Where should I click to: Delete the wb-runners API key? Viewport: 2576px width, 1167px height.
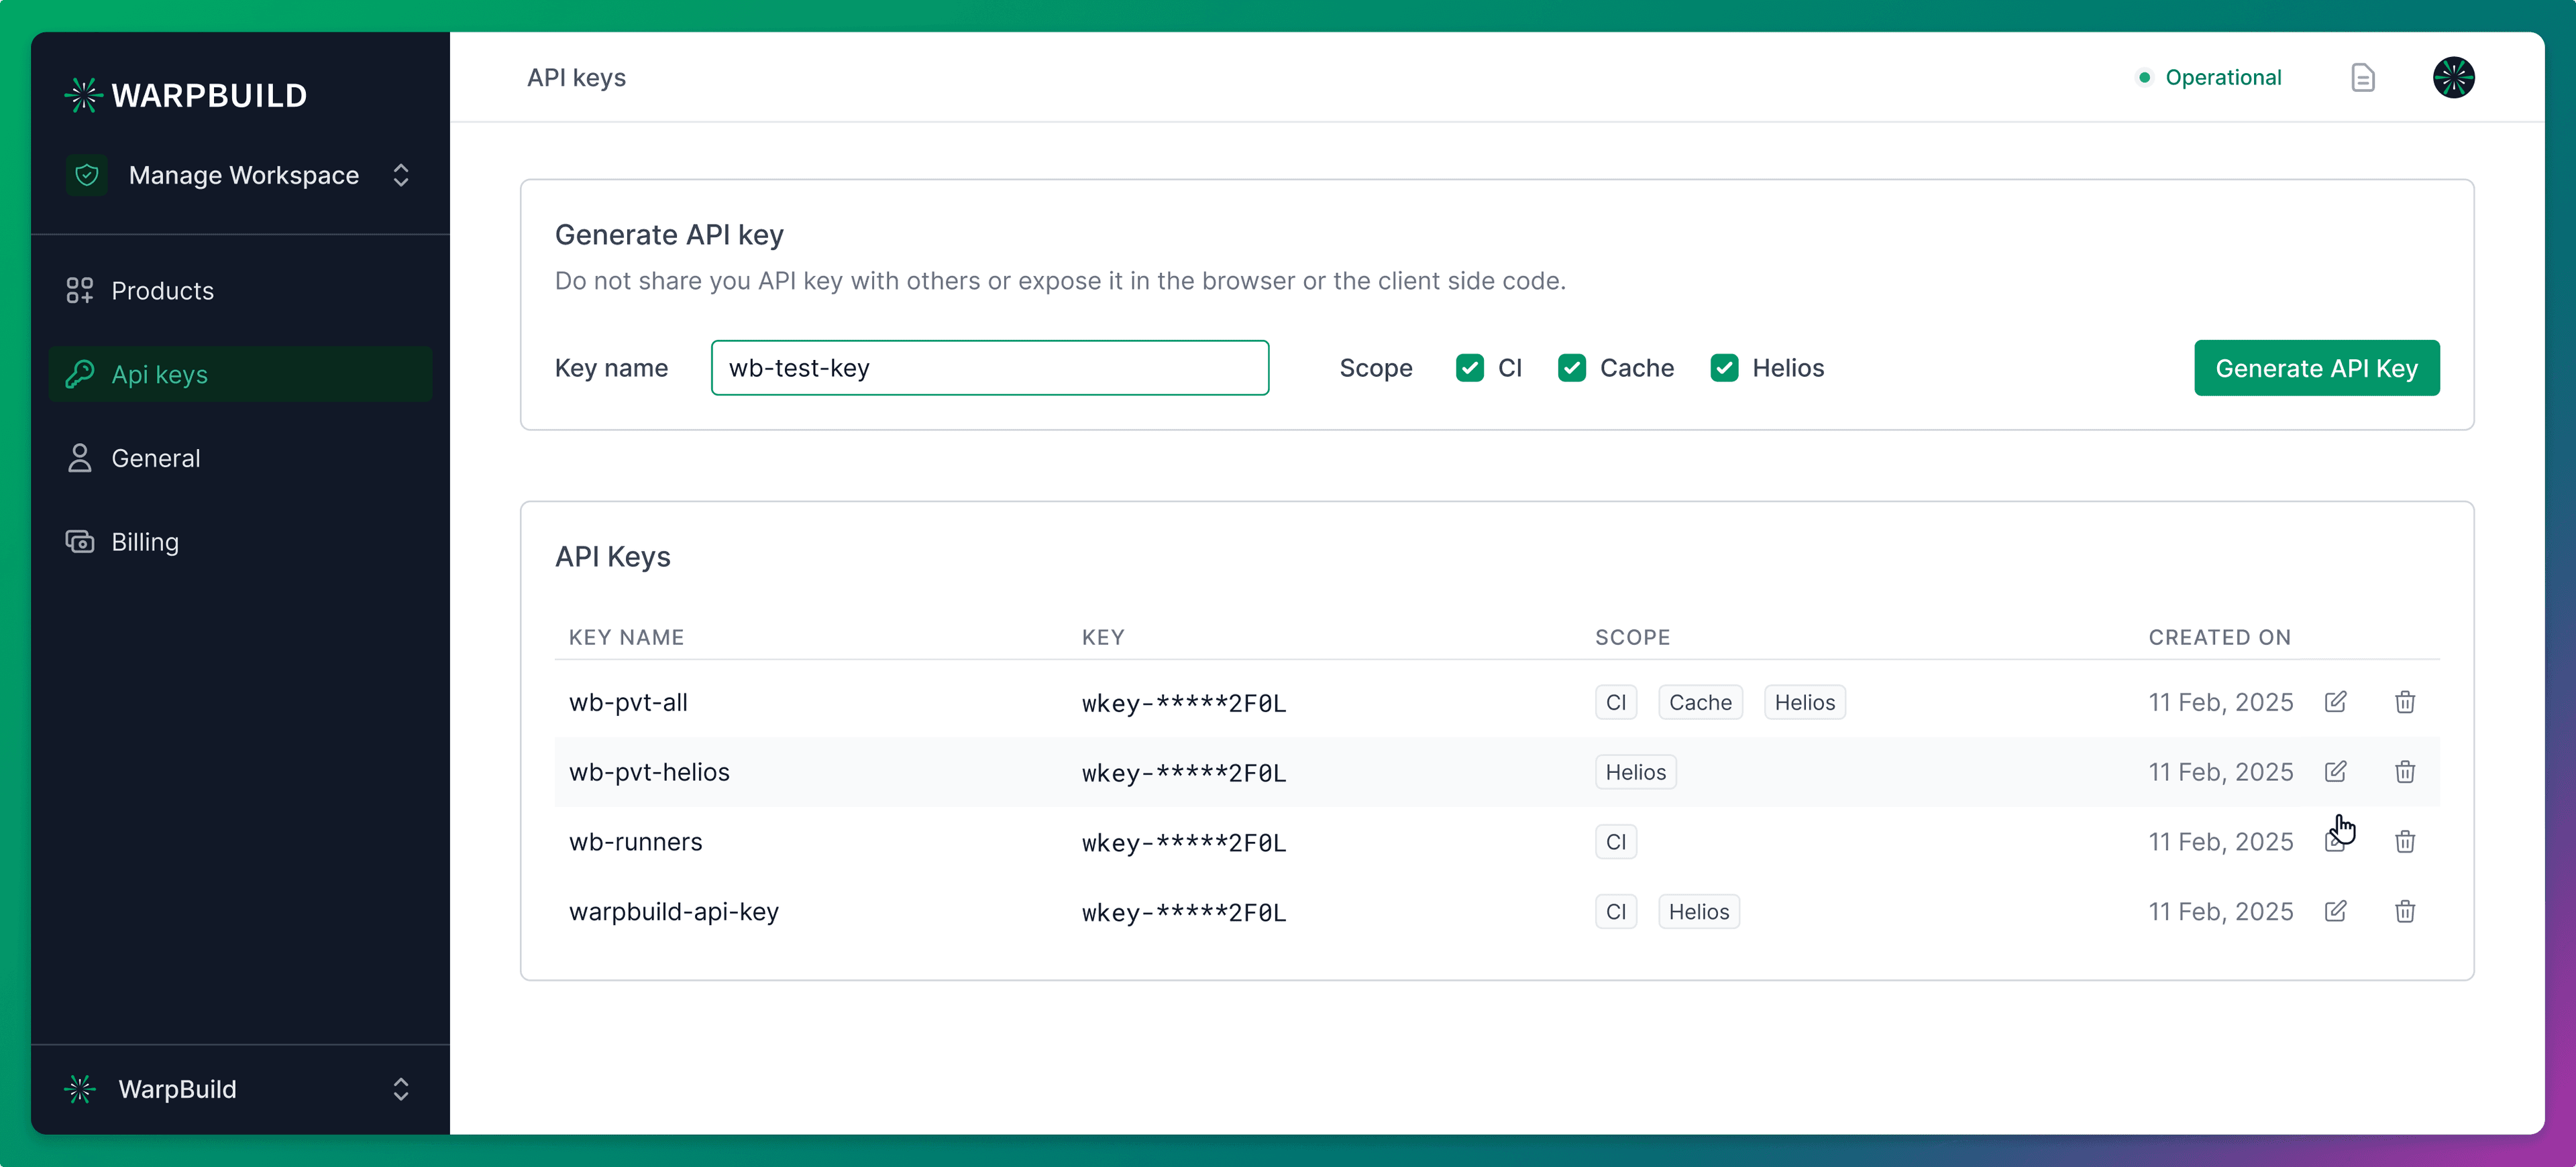(x=2406, y=841)
